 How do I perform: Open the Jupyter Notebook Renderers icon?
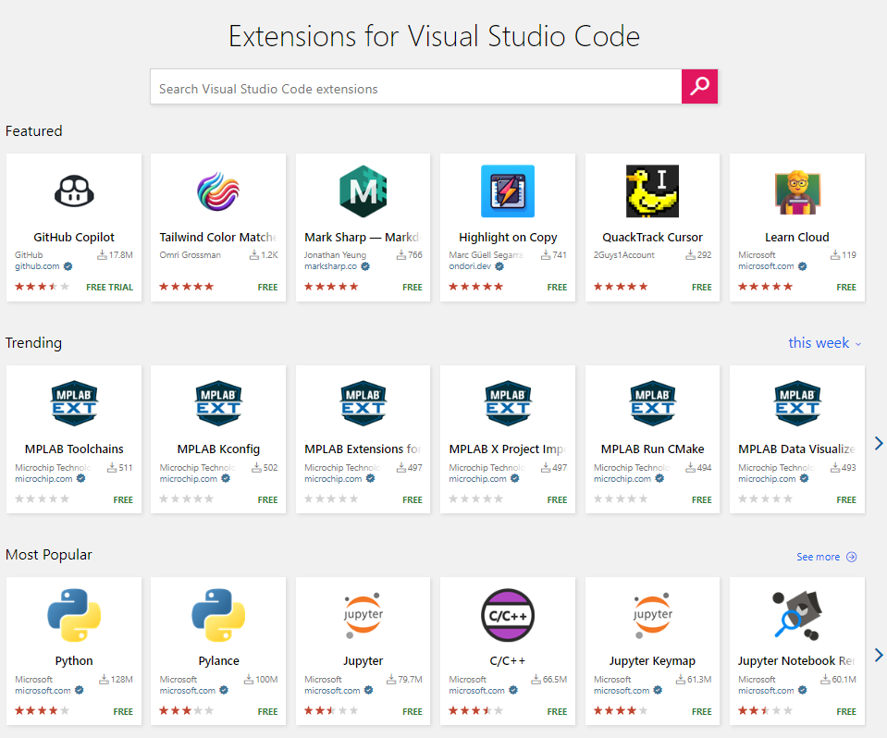point(797,615)
